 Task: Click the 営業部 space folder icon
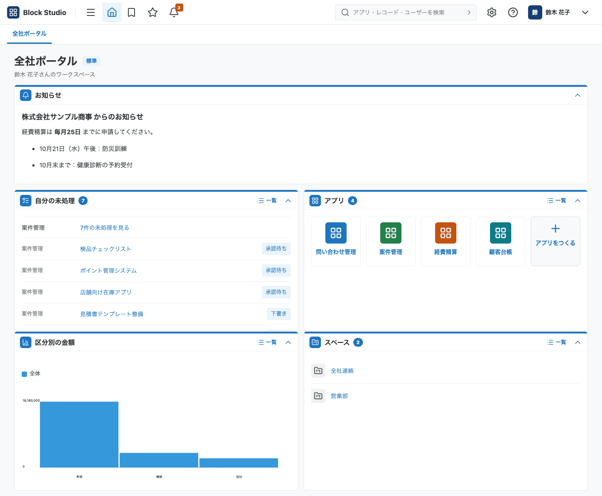coord(318,396)
